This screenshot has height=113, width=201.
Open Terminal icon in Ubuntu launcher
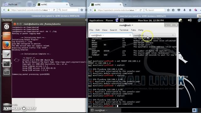click(7, 63)
